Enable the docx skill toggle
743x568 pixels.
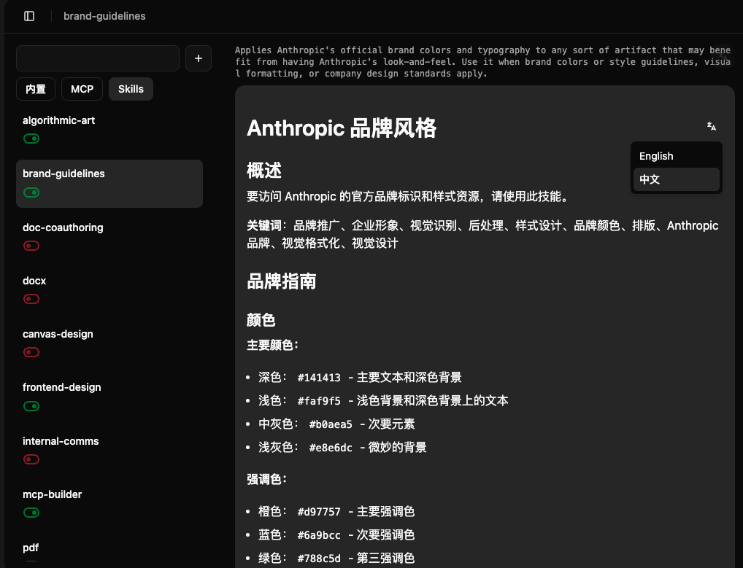[x=31, y=299]
